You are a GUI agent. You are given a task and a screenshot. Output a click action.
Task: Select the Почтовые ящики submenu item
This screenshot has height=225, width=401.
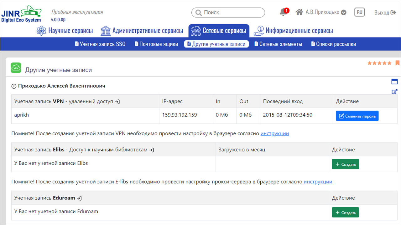click(x=156, y=44)
